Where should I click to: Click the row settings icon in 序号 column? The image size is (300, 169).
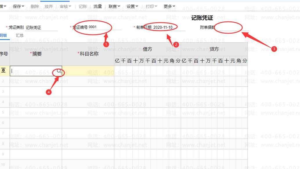pos(3,70)
